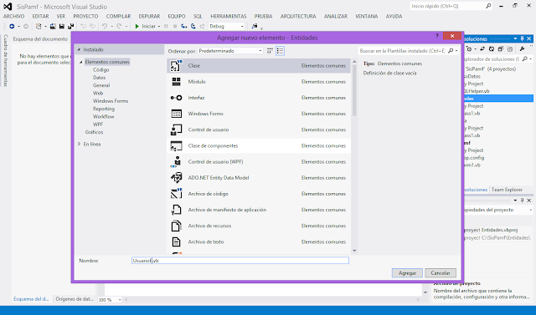Image resolution: width=536 pixels, height=315 pixels.
Task: Click the Cancelar button
Action: coord(441,273)
